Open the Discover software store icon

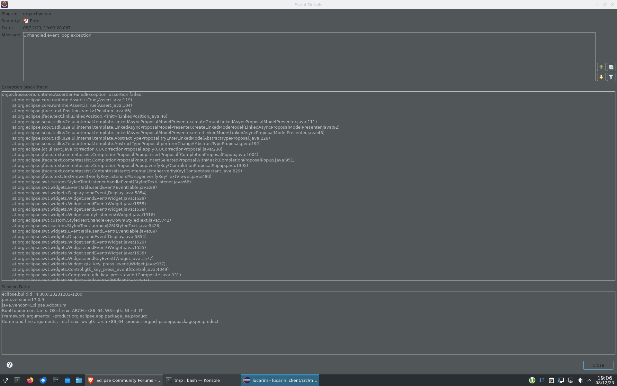[x=67, y=380]
